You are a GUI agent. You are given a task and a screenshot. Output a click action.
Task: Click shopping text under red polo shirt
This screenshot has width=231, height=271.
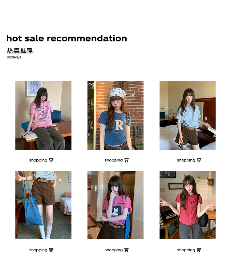point(186,250)
